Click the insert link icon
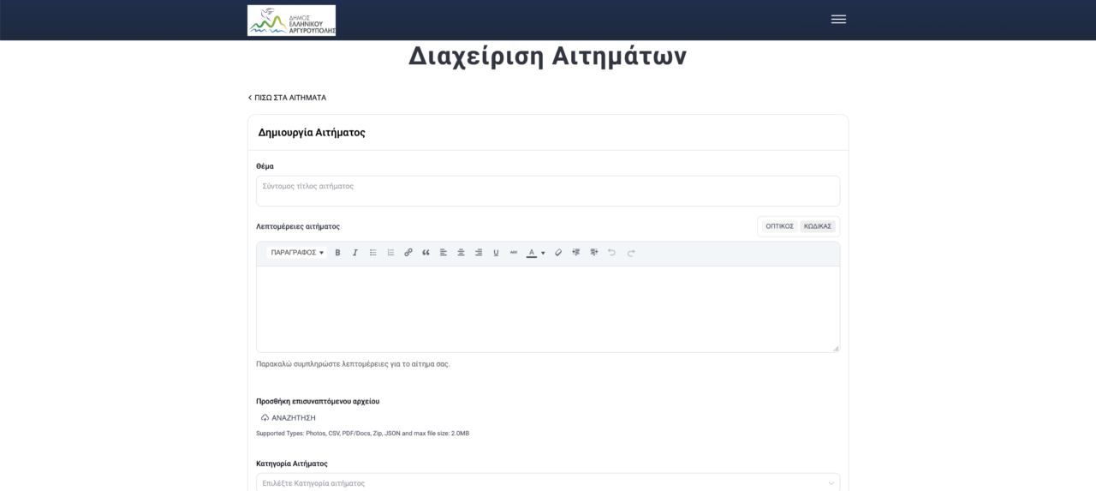Image resolution: width=1096 pixels, height=491 pixels. (x=408, y=253)
